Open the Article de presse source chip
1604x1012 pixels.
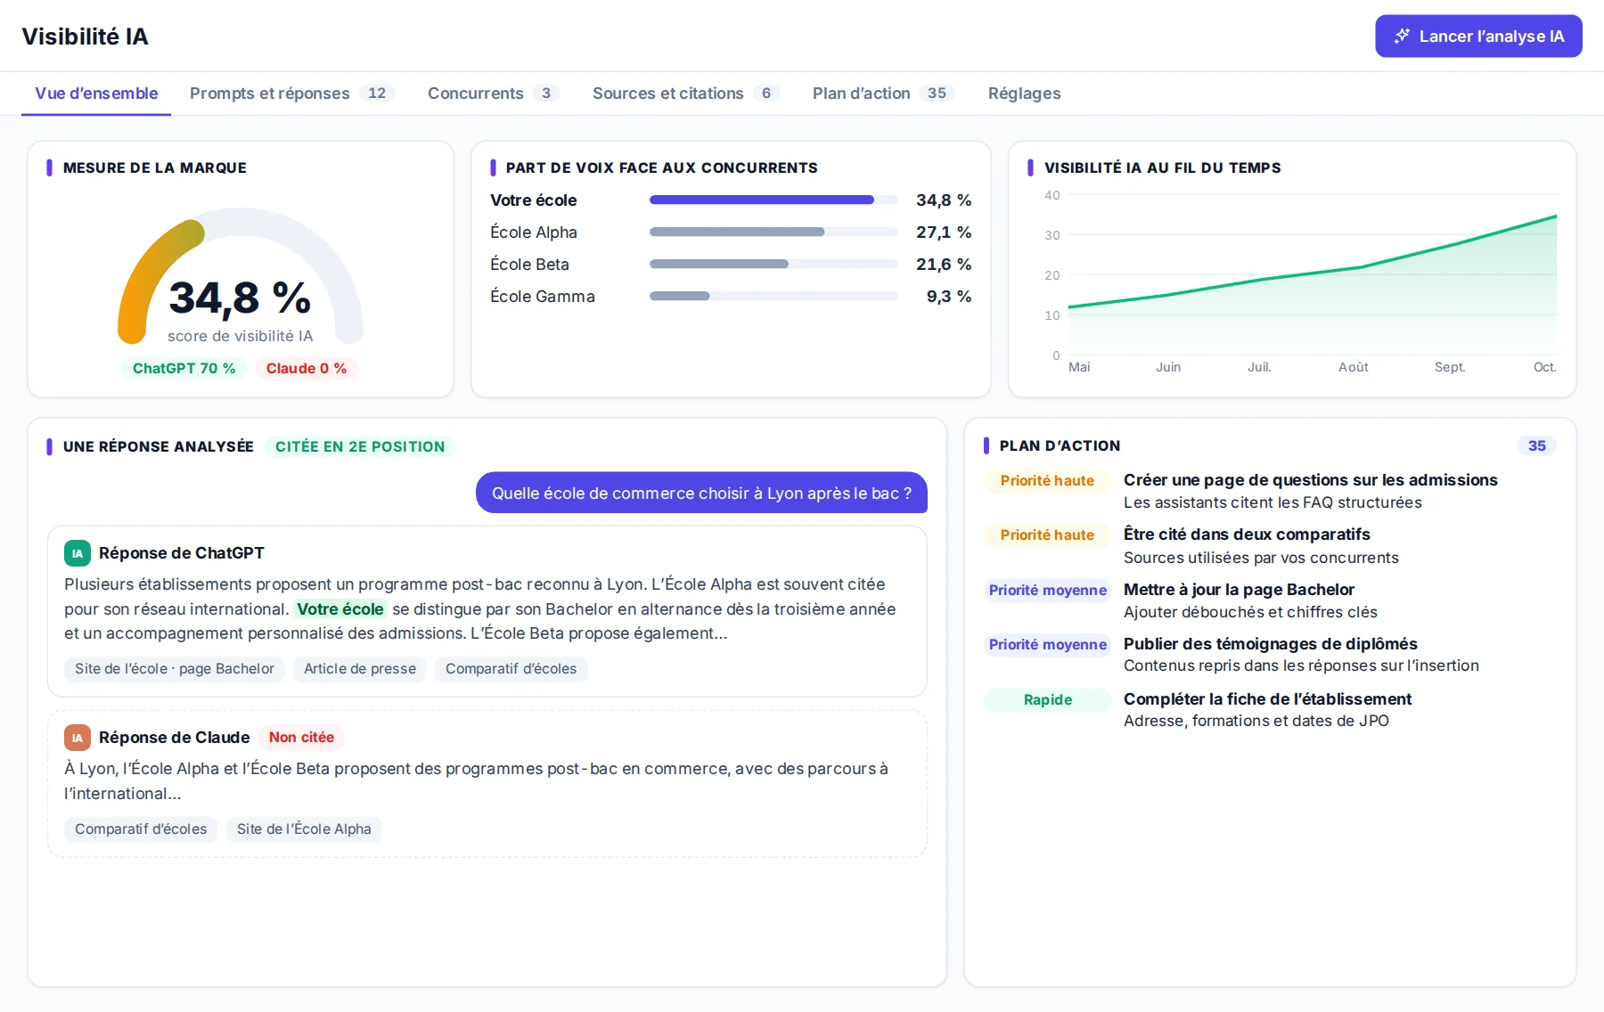click(x=360, y=669)
